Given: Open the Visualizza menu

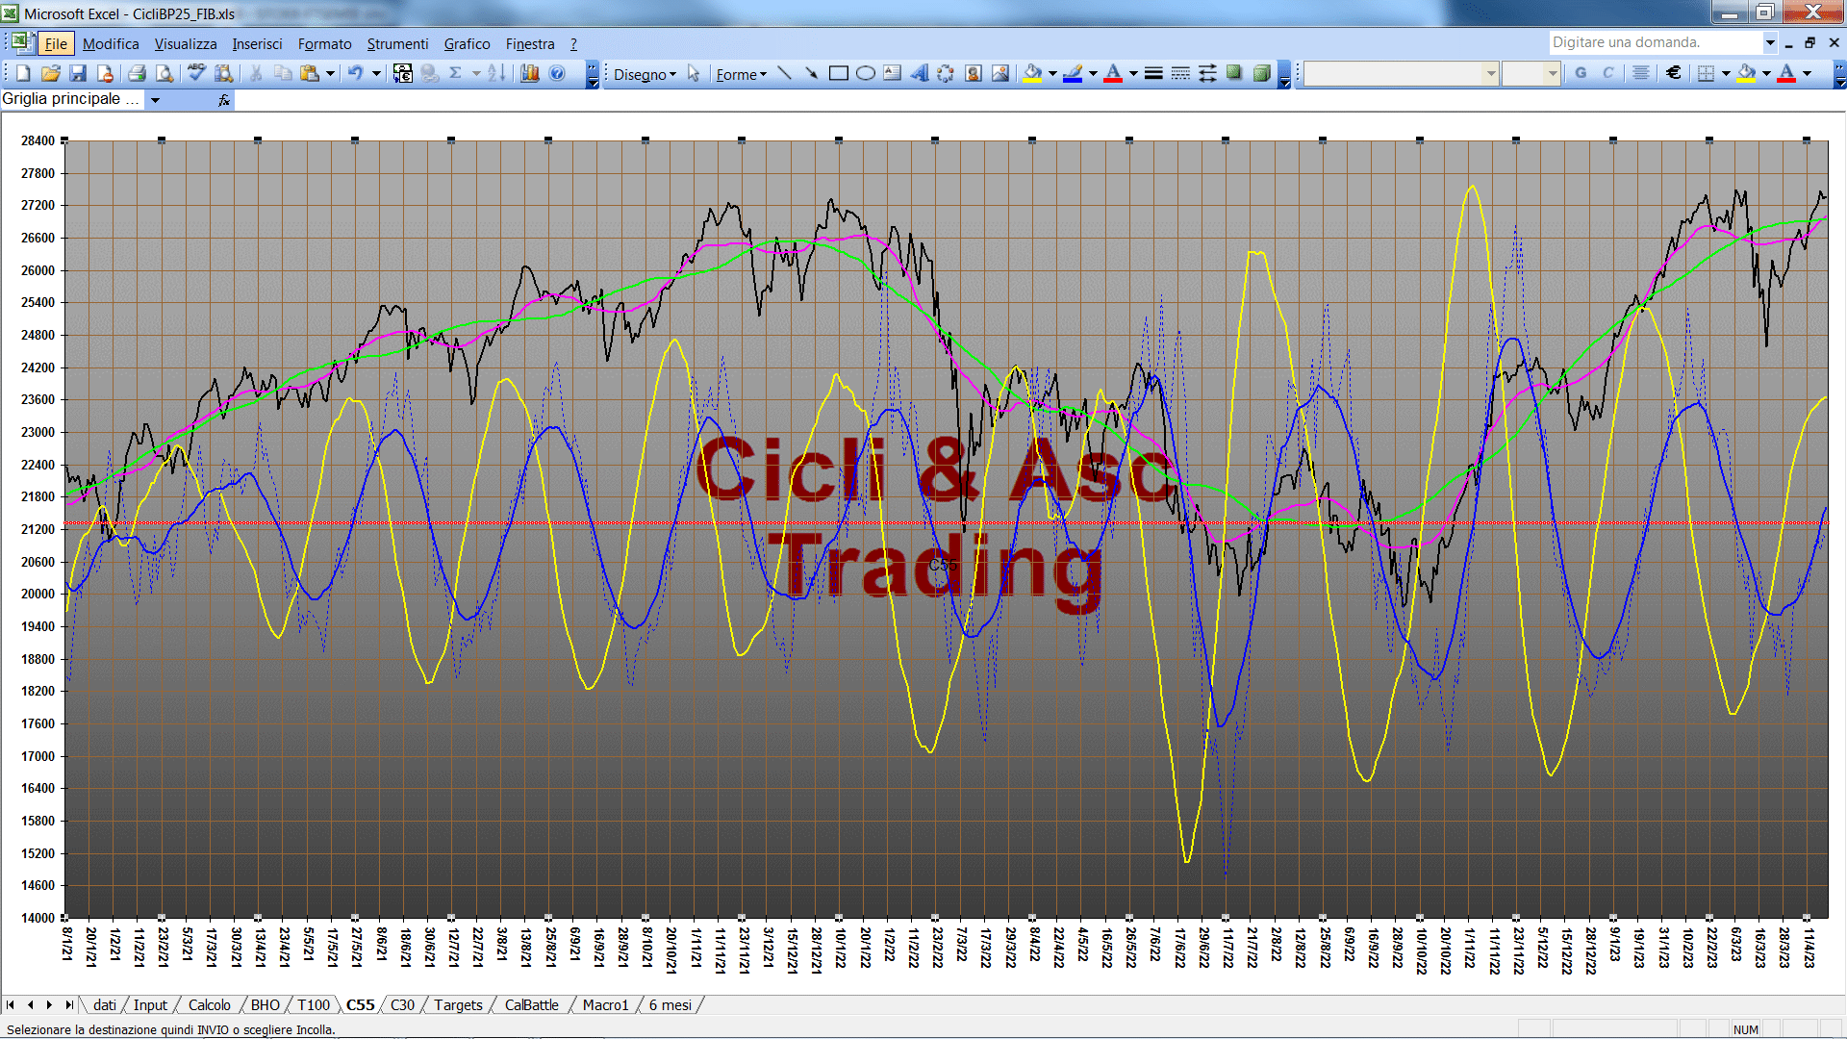Looking at the screenshot, I should (x=186, y=44).
